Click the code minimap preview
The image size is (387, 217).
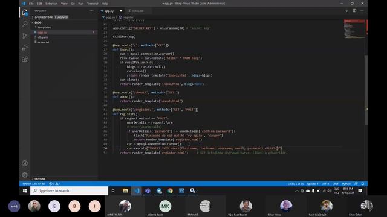click(x=354, y=29)
